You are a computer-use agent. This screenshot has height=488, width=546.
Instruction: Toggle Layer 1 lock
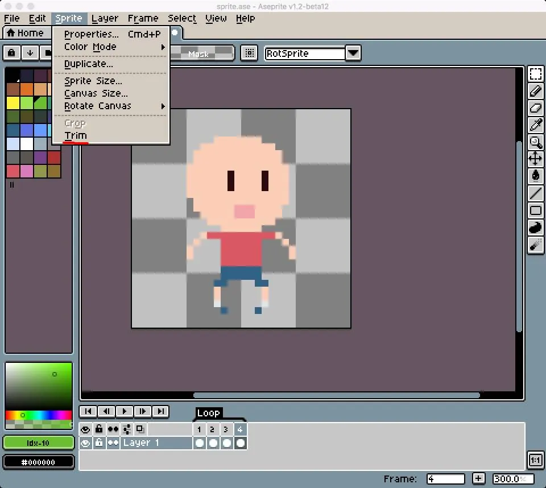pyautogui.click(x=99, y=443)
